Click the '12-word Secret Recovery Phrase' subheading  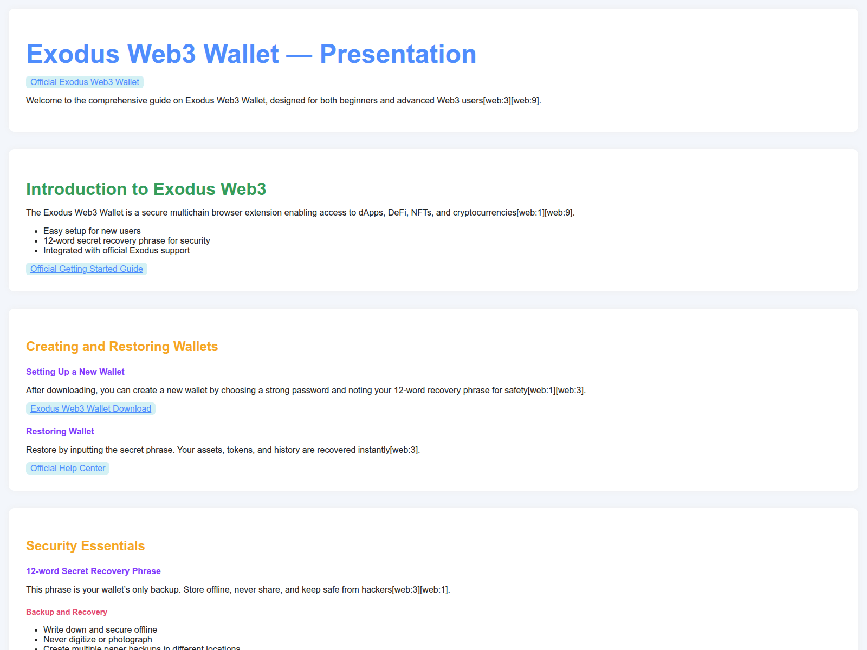93,571
